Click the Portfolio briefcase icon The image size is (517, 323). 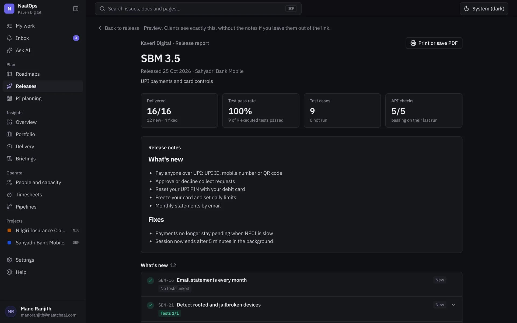pos(9,134)
